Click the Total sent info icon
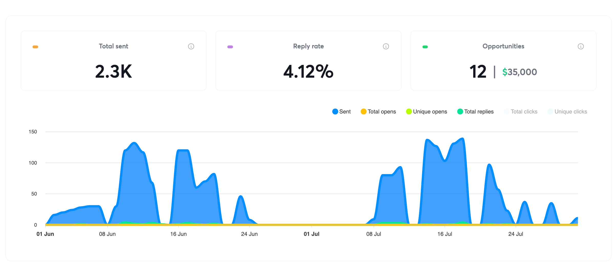 [x=191, y=46]
